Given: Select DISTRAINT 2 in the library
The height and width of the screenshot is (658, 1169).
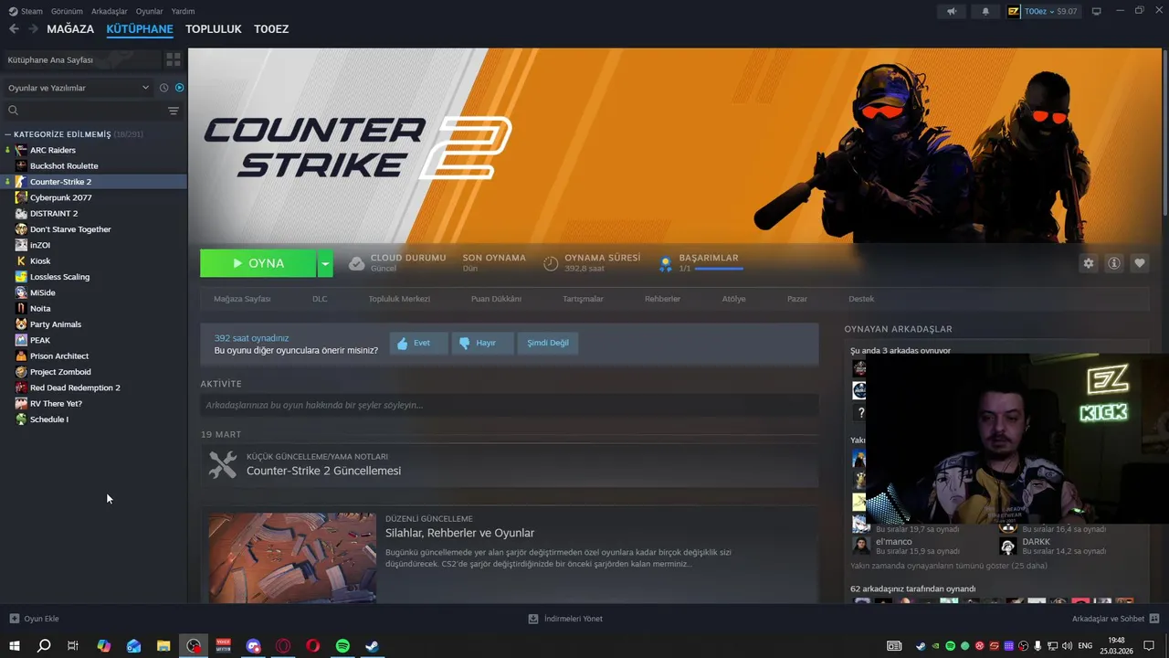Looking at the screenshot, I should (x=54, y=213).
